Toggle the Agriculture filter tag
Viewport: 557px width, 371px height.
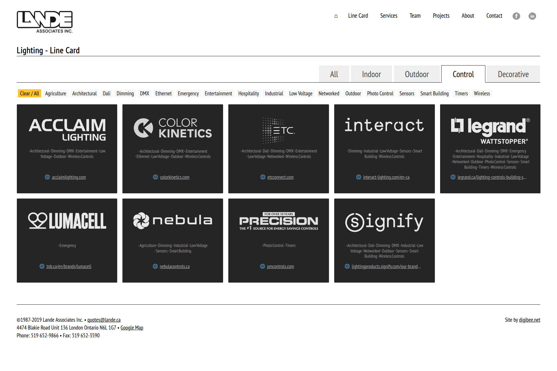click(56, 93)
